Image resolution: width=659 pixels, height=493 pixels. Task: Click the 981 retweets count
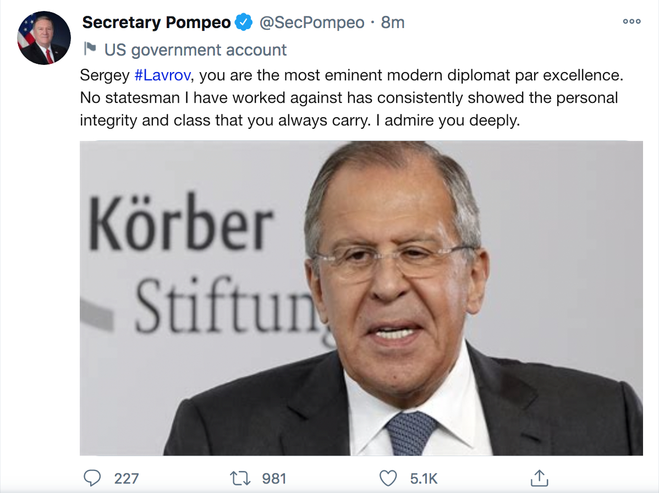tap(274, 479)
